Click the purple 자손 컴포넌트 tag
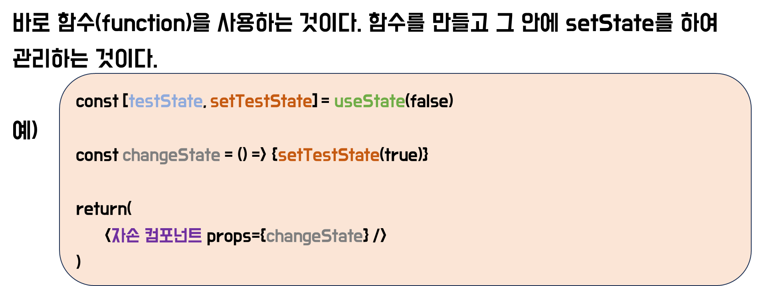The height and width of the screenshot is (286, 766). pos(156,235)
